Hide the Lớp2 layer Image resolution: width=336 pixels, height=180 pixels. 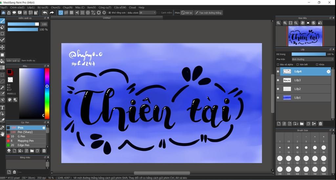278,89
